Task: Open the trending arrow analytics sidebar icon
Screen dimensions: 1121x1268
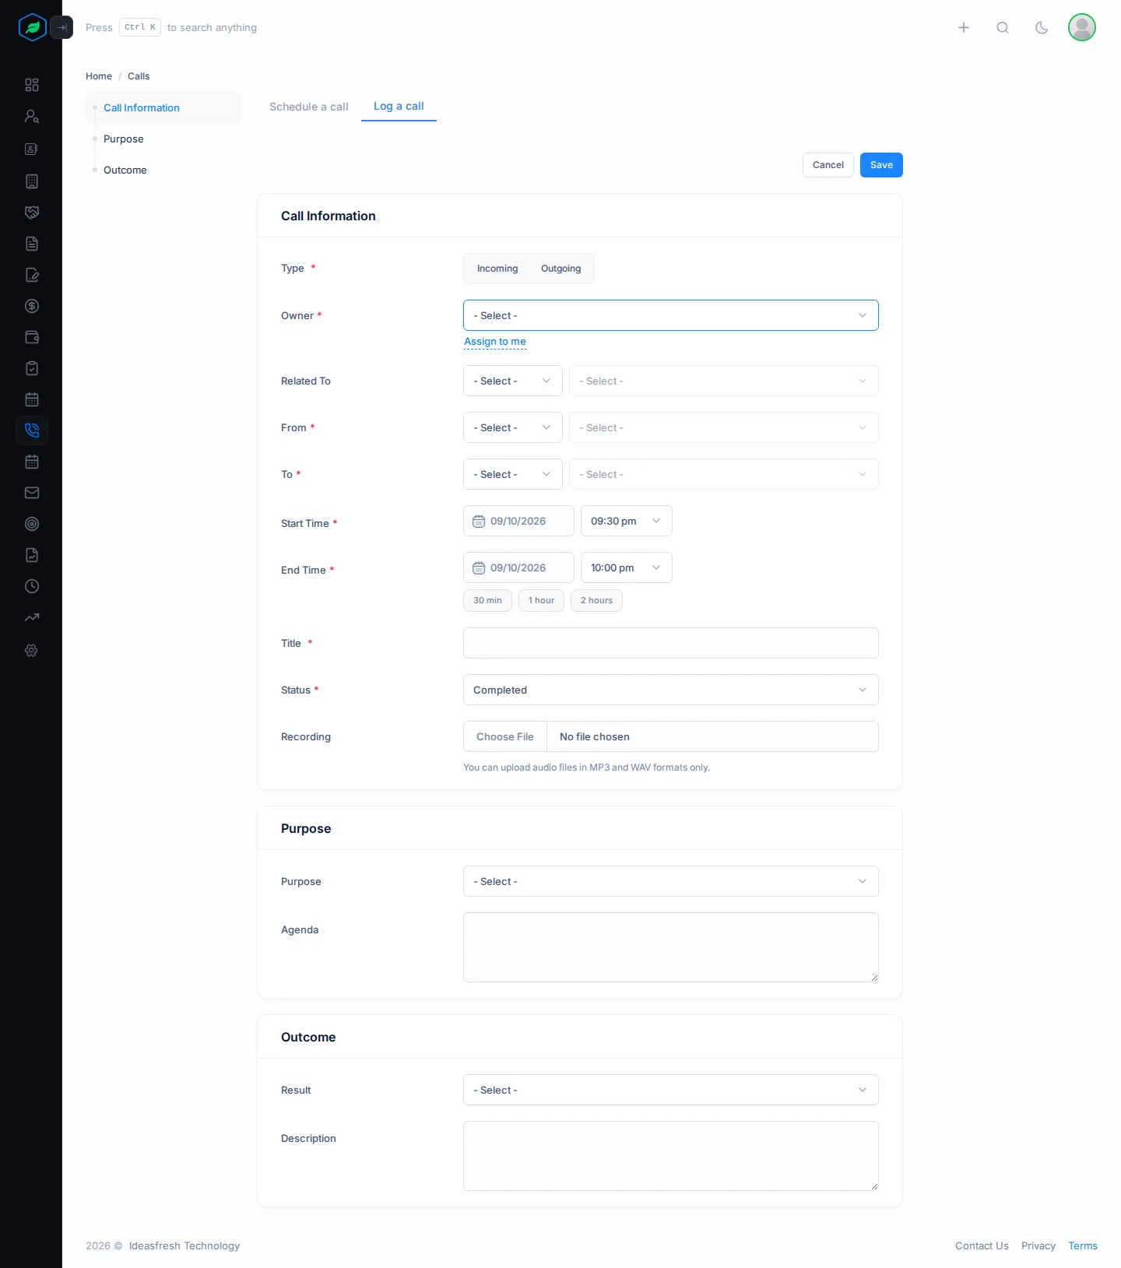Action: point(32,617)
